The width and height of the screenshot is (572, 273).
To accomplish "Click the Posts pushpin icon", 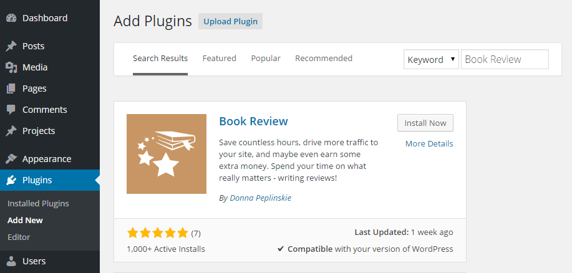I will point(11,46).
